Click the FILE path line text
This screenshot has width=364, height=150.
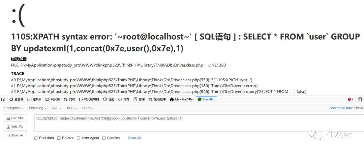tap(107, 65)
